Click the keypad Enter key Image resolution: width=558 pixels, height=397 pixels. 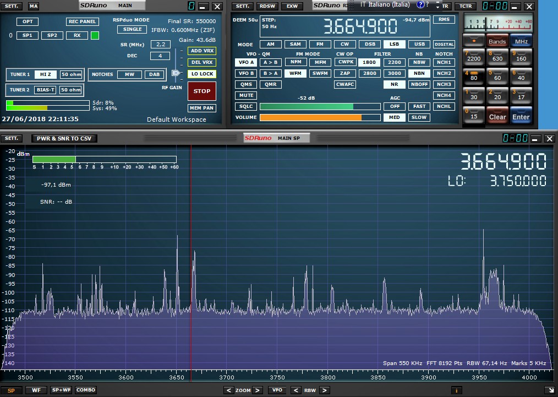521,116
